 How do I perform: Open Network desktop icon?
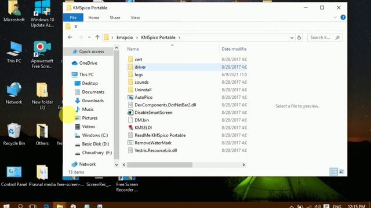pyautogui.click(x=14, y=93)
